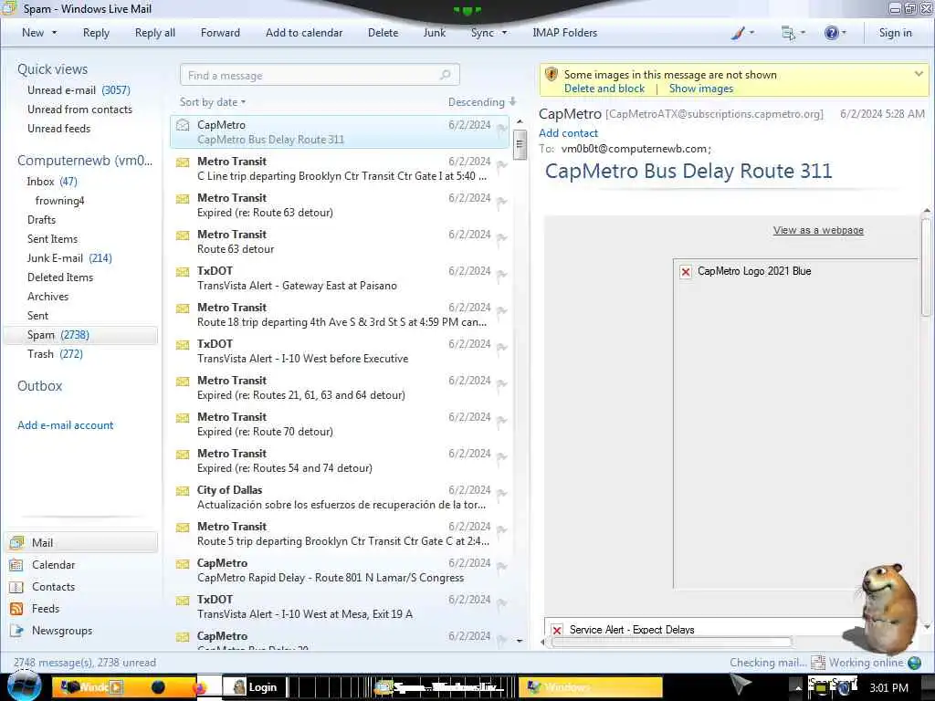Toggle flag on CapMetro Rapid Delay Route 801 message
The image size is (935, 701).
point(501,567)
